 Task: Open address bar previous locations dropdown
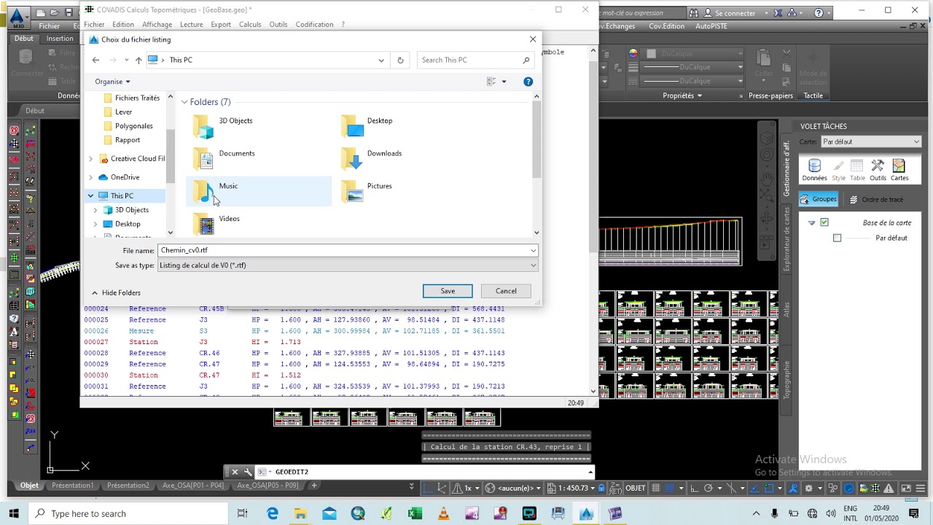pyautogui.click(x=380, y=60)
